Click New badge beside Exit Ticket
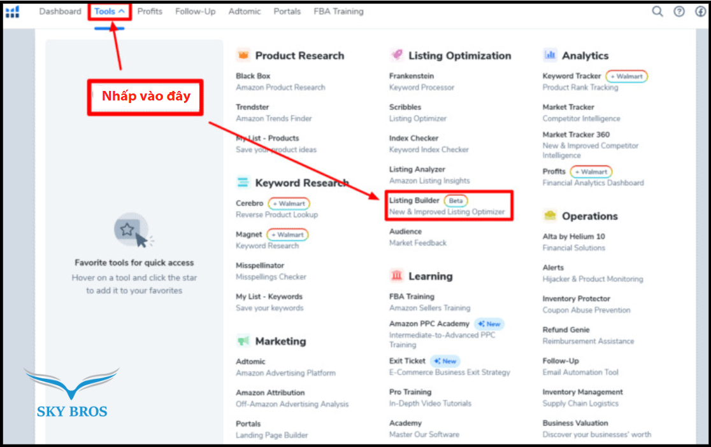The width and height of the screenshot is (711, 447). pyautogui.click(x=445, y=361)
